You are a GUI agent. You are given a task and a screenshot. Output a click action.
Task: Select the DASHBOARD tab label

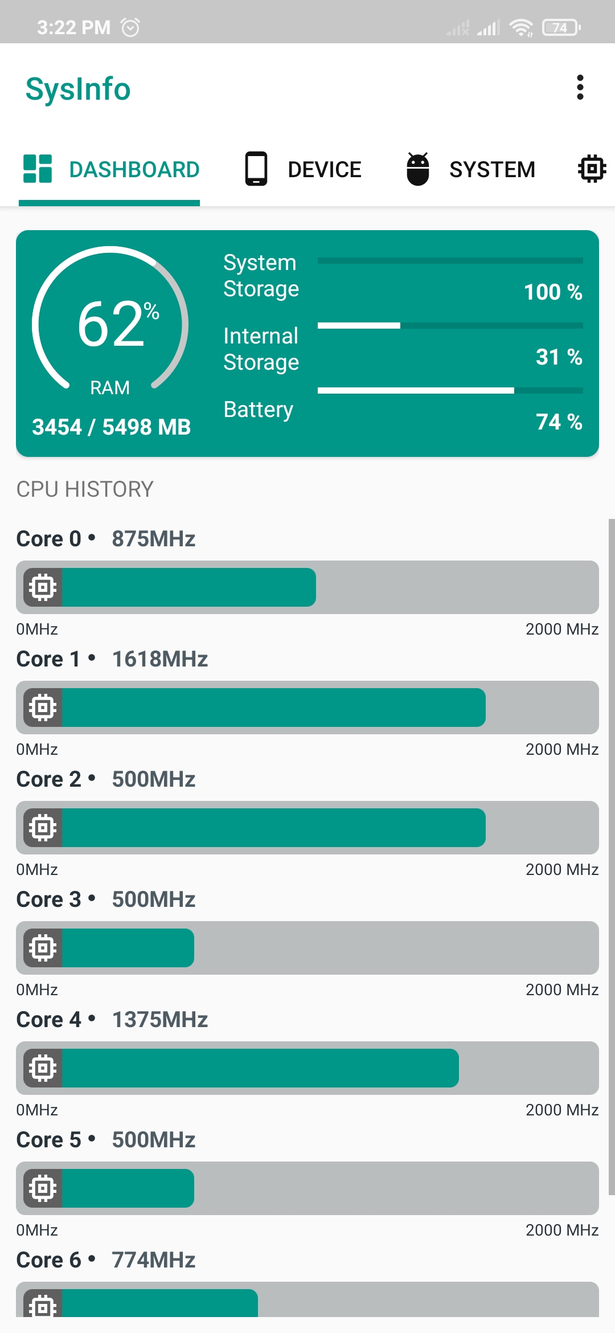(134, 170)
